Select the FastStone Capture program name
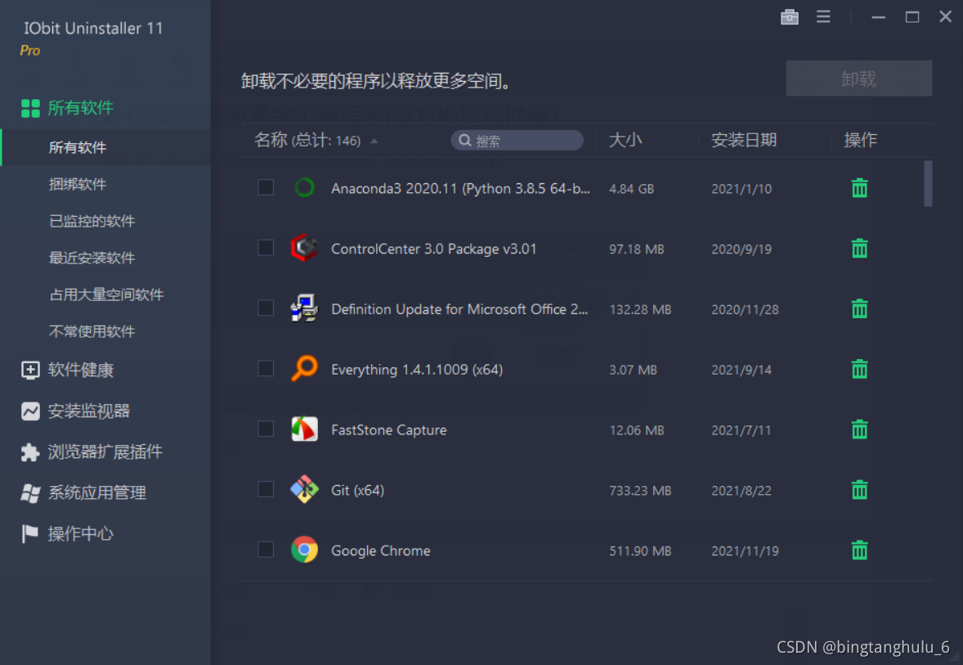The width and height of the screenshot is (963, 665). click(x=389, y=429)
